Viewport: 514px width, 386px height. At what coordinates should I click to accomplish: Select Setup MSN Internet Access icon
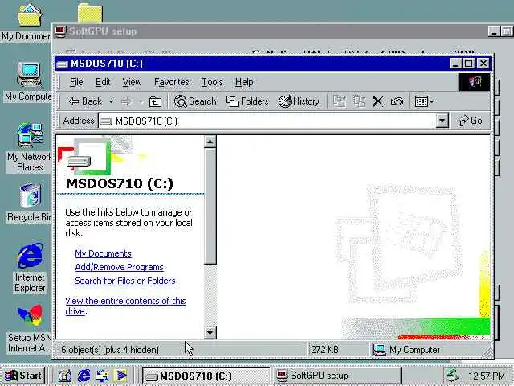tap(29, 328)
